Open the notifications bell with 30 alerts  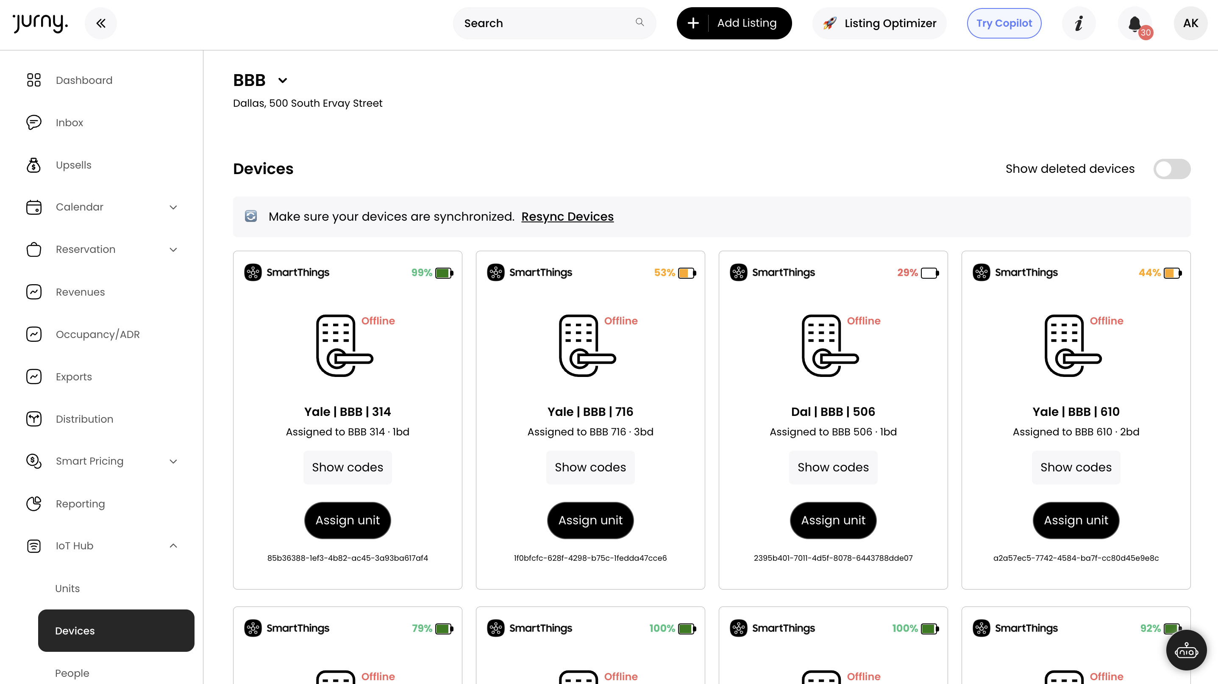pyautogui.click(x=1135, y=23)
